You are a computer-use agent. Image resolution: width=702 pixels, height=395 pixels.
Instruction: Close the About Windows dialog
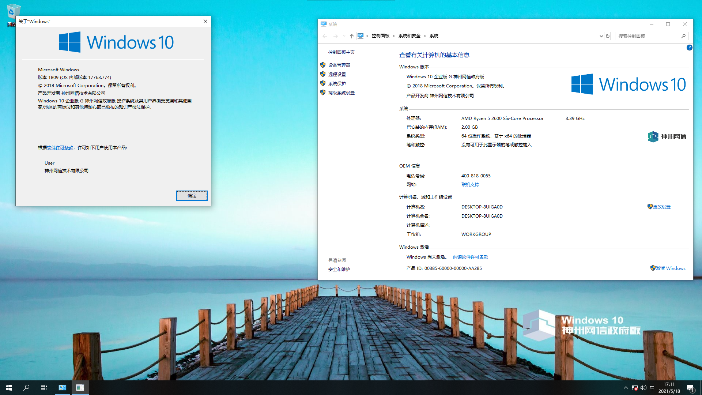point(205,21)
